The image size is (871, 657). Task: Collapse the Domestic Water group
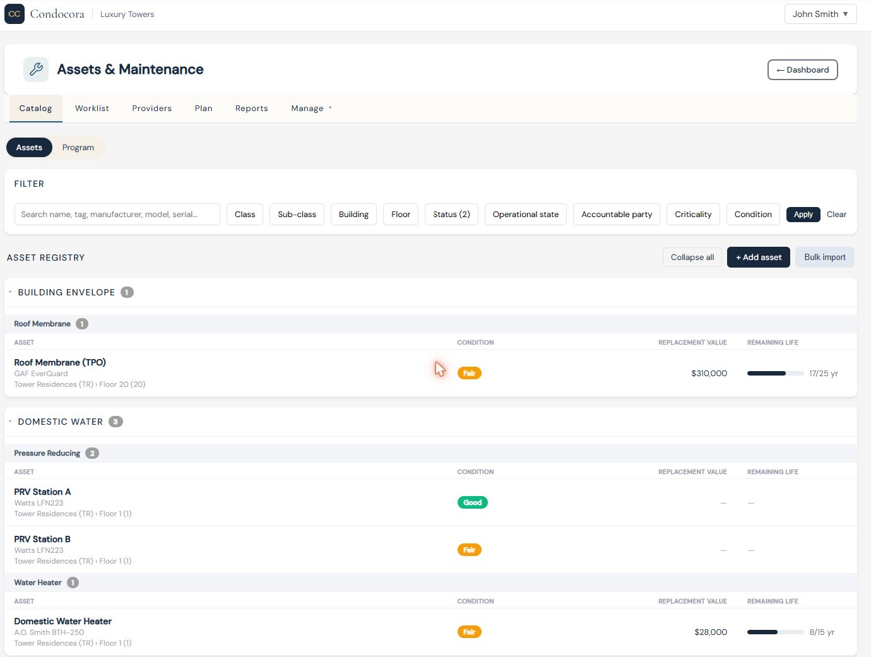click(x=10, y=422)
